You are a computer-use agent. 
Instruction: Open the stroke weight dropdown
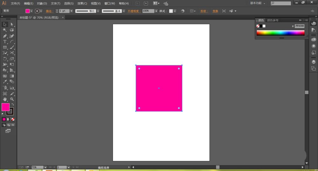(71, 11)
